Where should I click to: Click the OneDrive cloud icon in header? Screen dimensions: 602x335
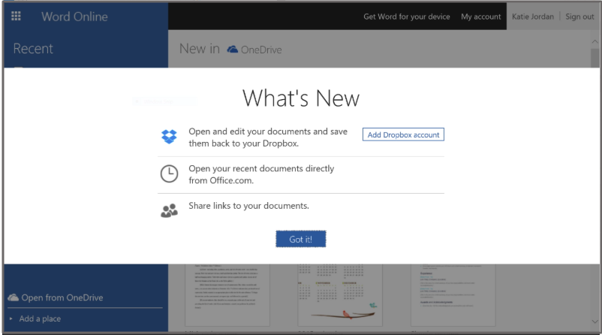[232, 50]
